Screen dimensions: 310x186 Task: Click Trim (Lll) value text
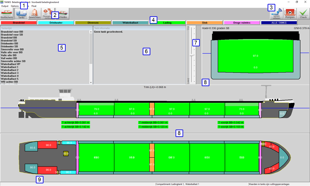155,87
